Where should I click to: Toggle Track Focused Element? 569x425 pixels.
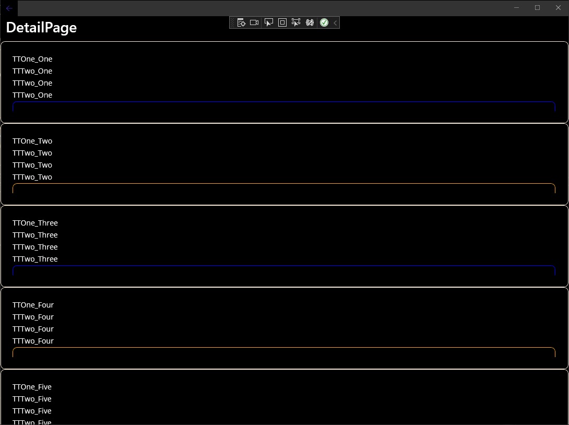point(296,22)
